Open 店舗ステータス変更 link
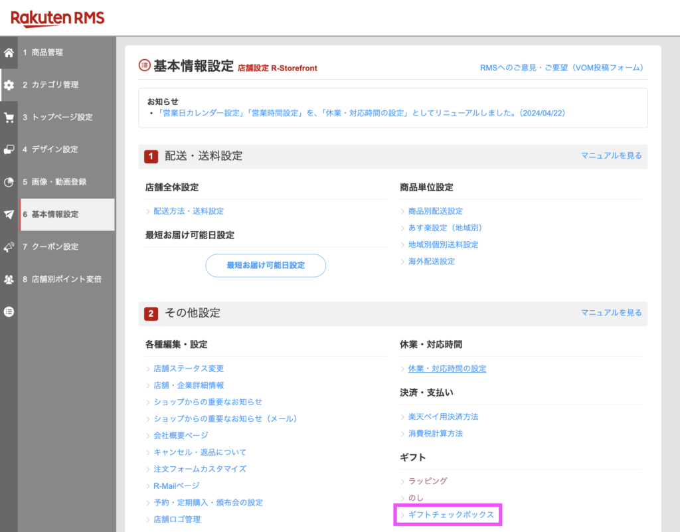680x532 pixels. click(189, 369)
